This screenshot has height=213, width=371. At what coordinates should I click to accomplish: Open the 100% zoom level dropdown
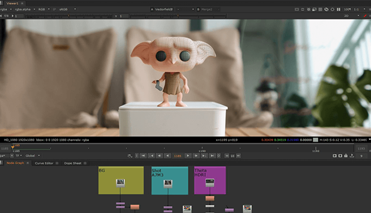tap(347, 9)
